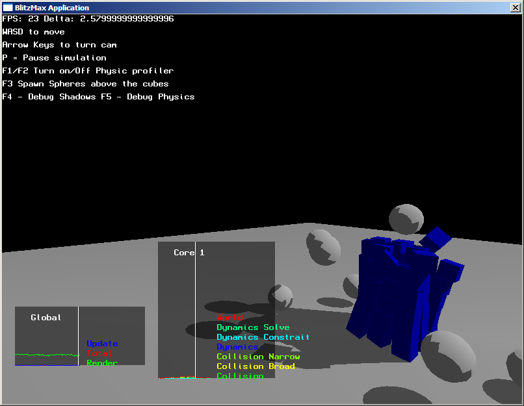Screen dimensions: 524x406
Task: Click the blue Update legend label
Action: pos(102,344)
